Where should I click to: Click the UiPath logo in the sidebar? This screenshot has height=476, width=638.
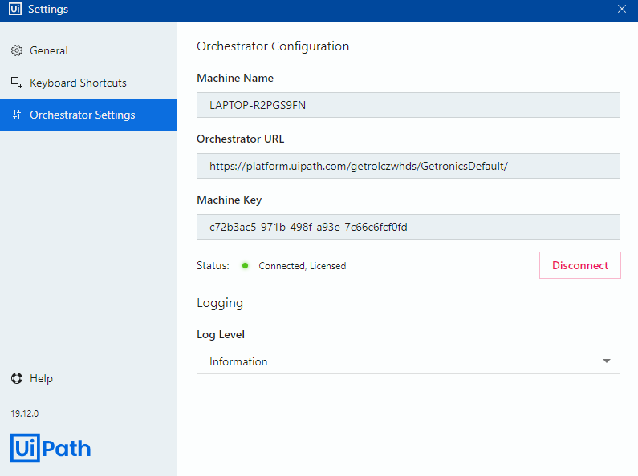[51, 448]
